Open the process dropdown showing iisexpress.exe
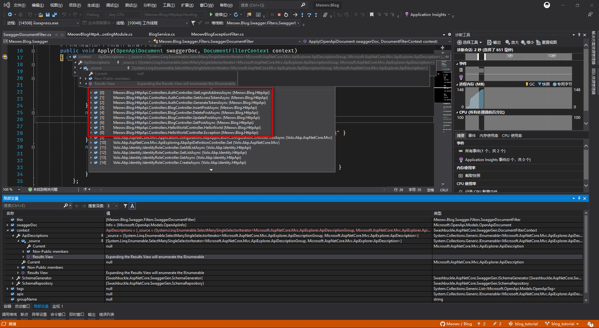The height and width of the screenshot is (328, 599). 78,23
